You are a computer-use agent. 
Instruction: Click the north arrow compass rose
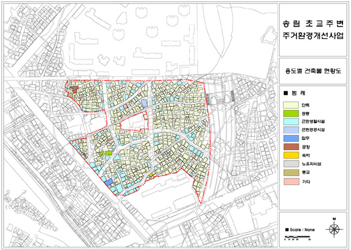(334, 228)
